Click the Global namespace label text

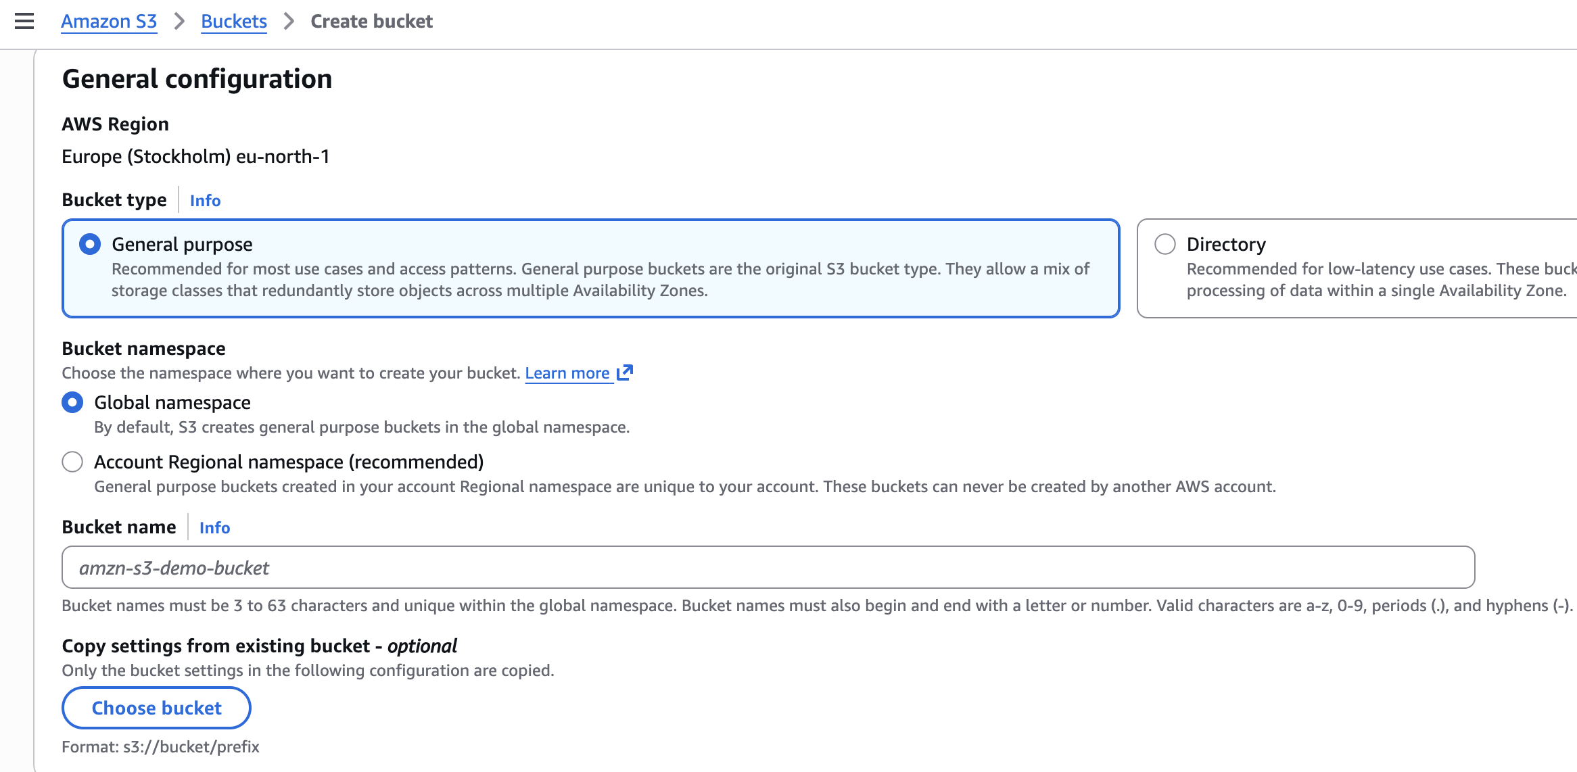pyautogui.click(x=172, y=403)
